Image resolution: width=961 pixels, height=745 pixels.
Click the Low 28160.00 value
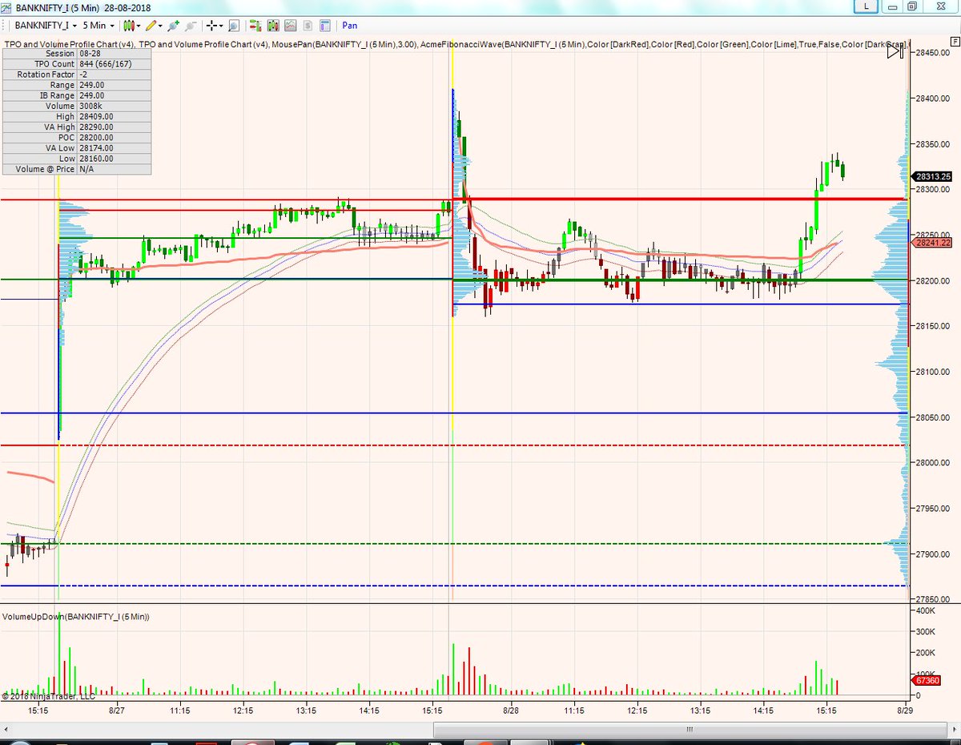tap(97, 158)
